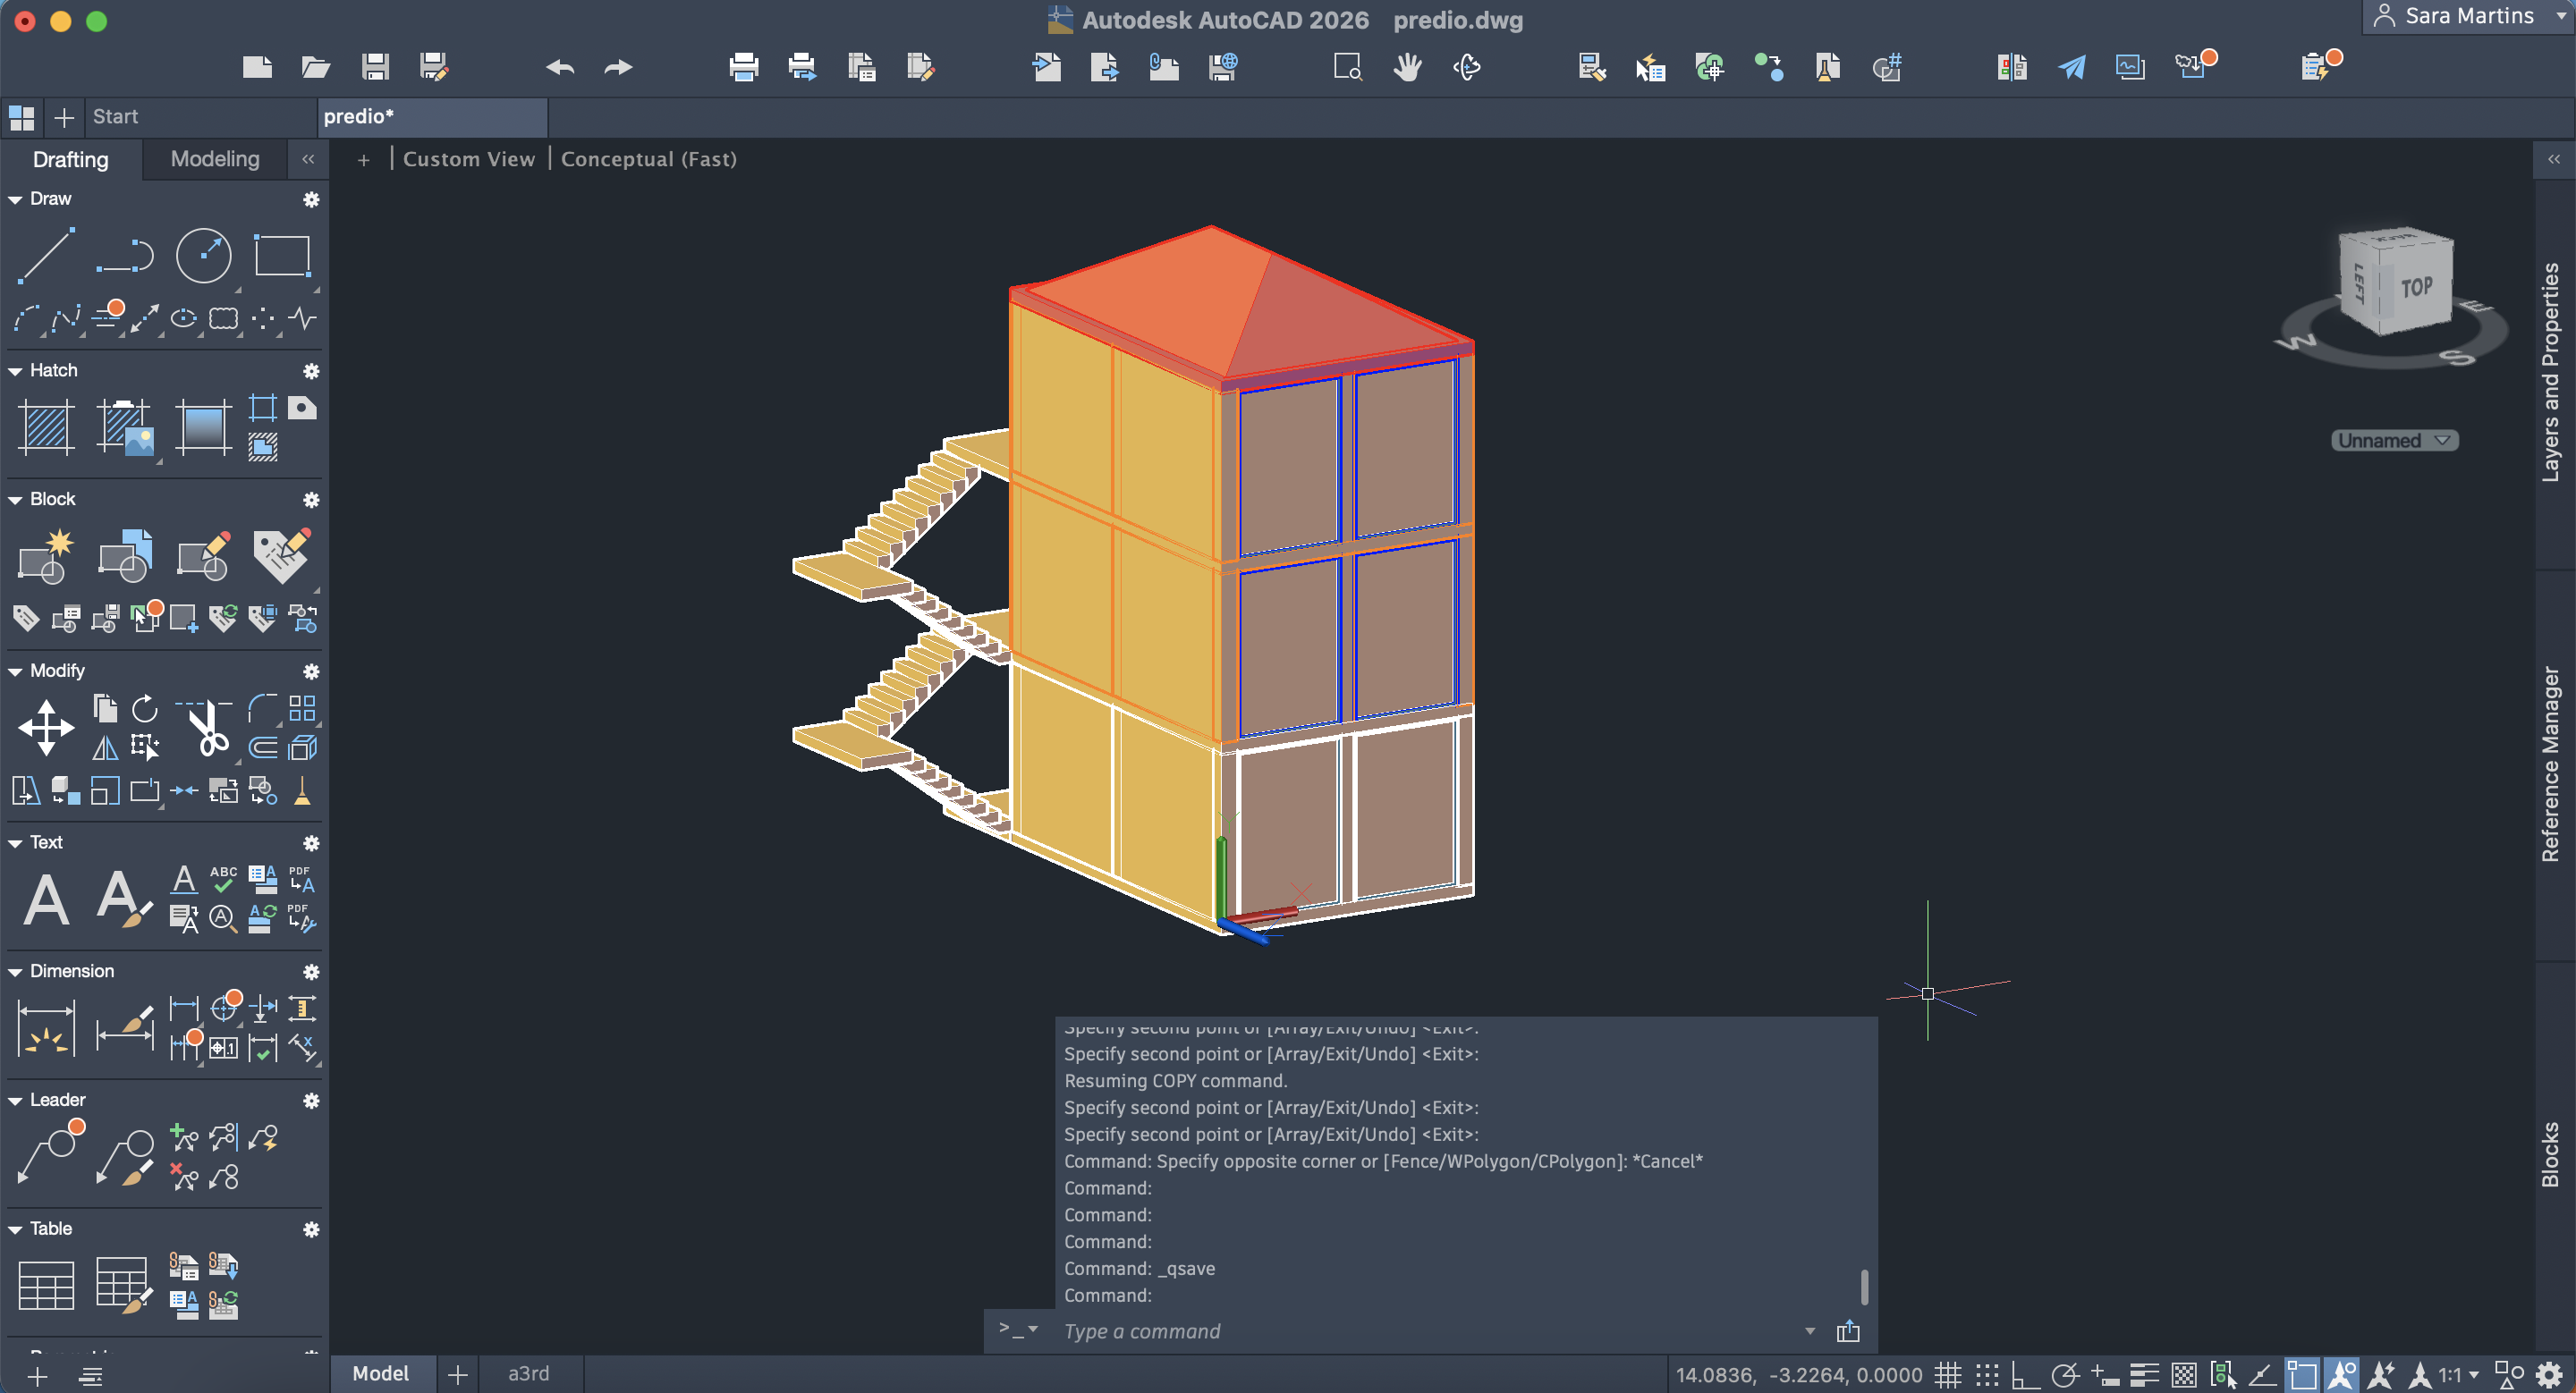The width and height of the screenshot is (2576, 1393).
Task: Click the Conceptual (Fast) visual style label
Action: pyautogui.click(x=648, y=159)
